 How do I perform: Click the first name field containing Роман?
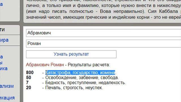(x=104, y=44)
